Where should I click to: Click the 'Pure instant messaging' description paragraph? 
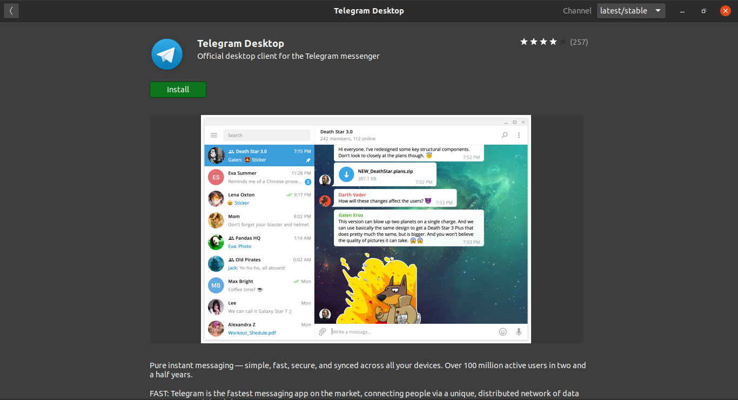tap(368, 370)
